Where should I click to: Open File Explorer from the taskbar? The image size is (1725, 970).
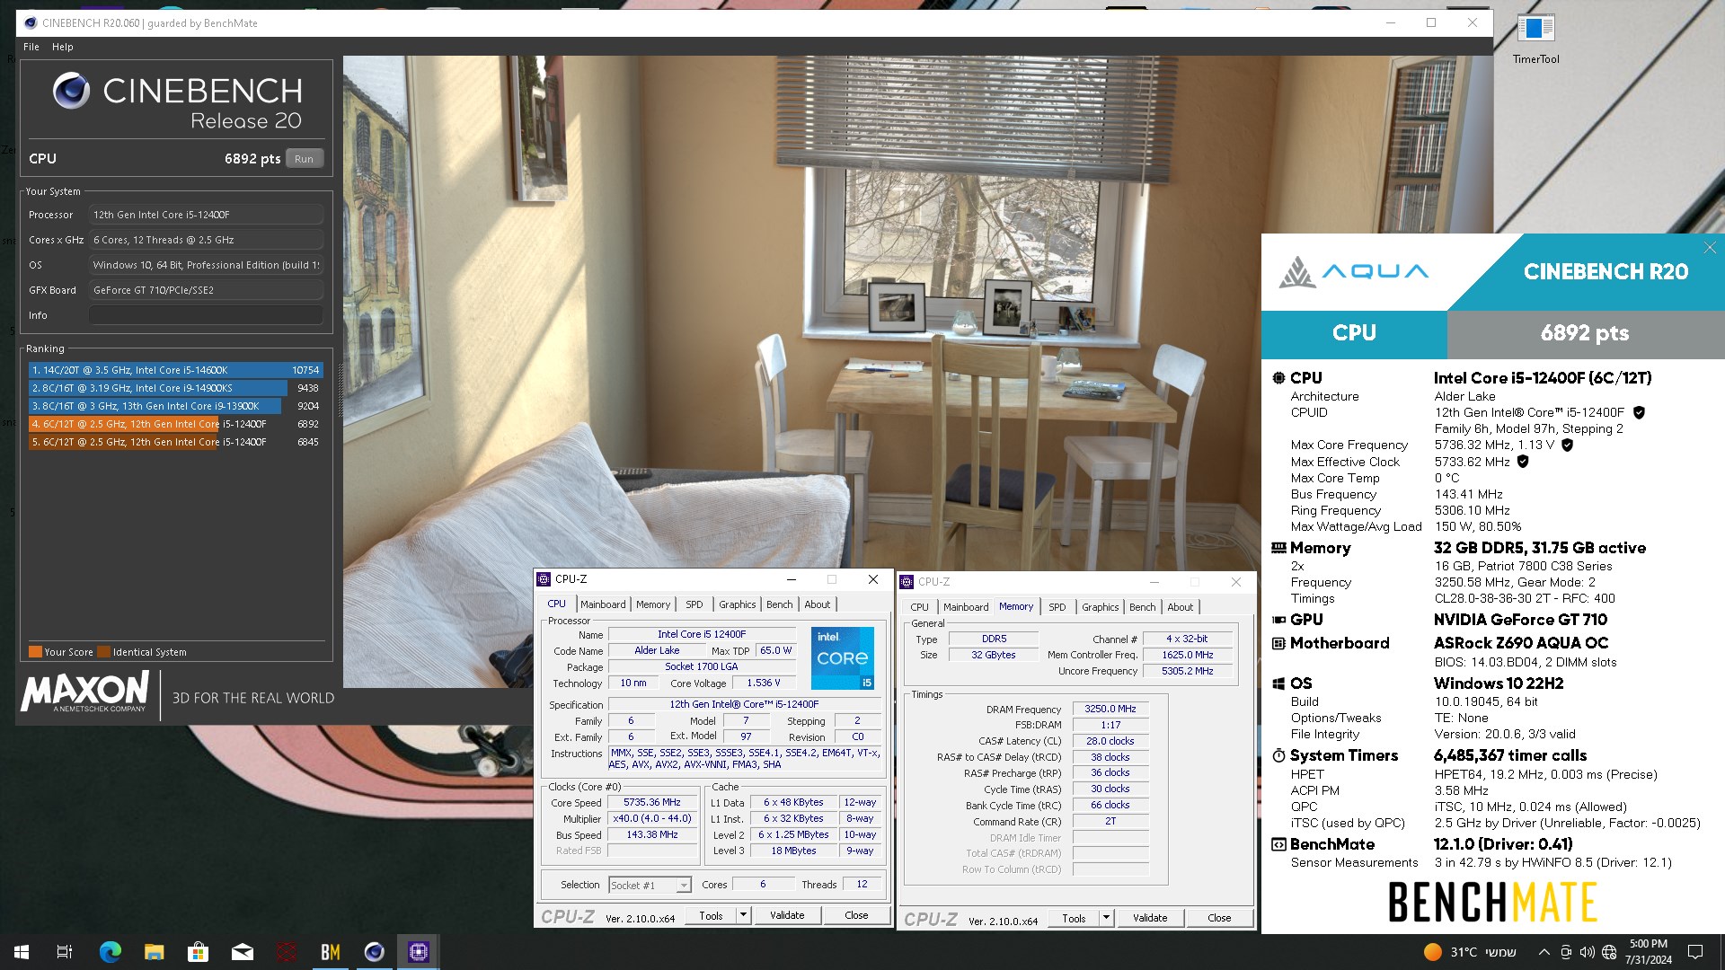point(154,952)
